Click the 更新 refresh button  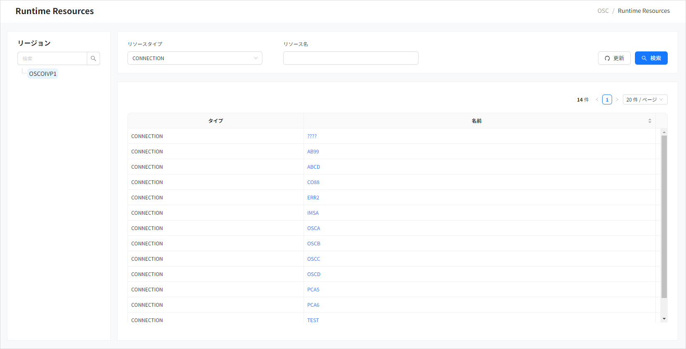(614, 58)
